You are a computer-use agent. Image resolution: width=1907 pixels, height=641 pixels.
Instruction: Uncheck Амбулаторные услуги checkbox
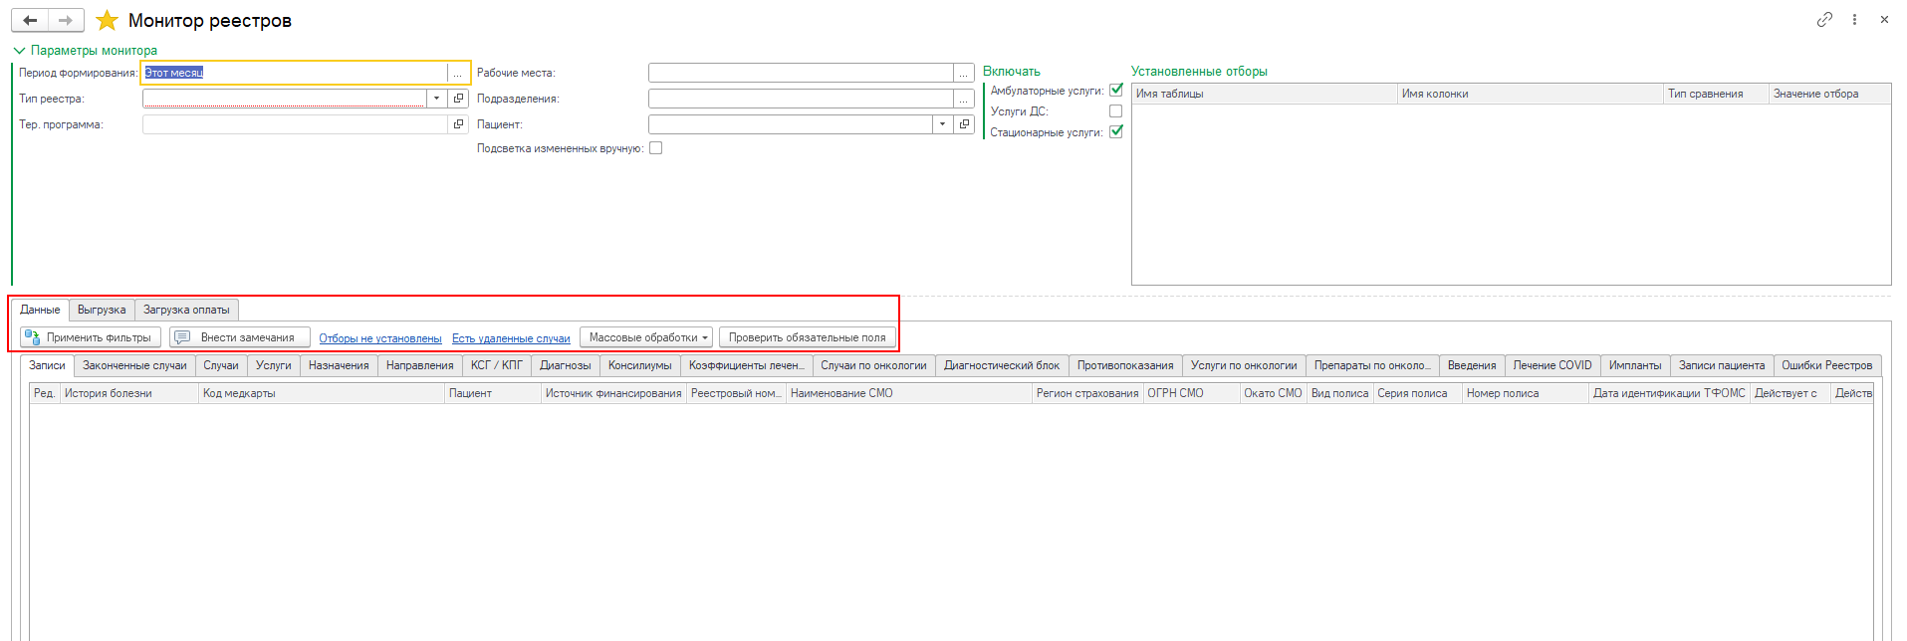click(x=1116, y=90)
